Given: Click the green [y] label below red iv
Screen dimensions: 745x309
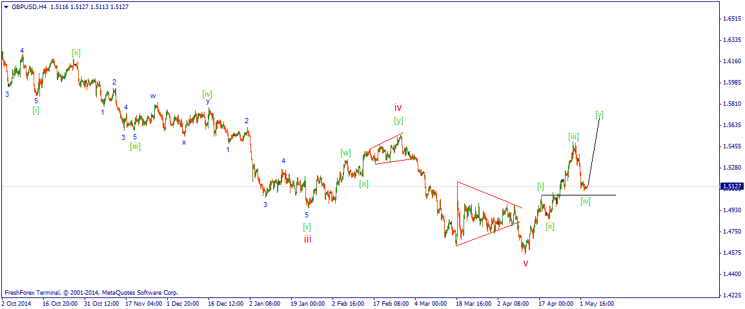Looking at the screenshot, I should coord(398,121).
